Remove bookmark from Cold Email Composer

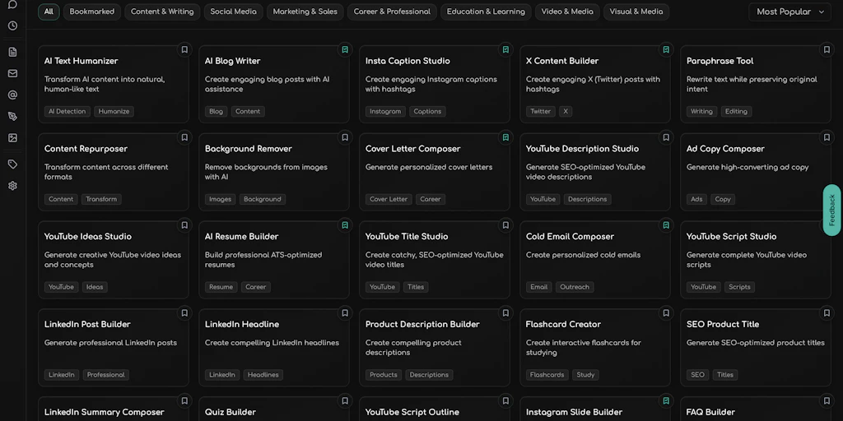pyautogui.click(x=666, y=225)
